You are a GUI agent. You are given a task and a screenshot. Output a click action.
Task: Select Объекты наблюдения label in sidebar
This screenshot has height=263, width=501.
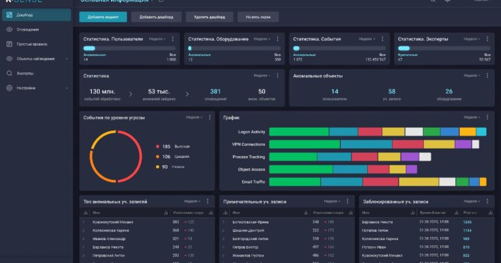[x=35, y=59]
